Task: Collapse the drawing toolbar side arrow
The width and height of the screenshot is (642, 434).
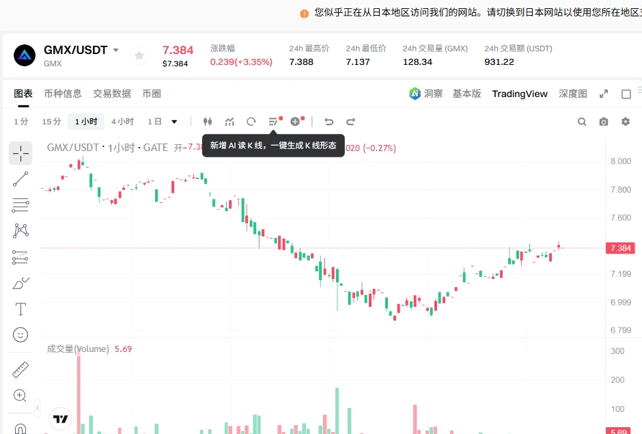Action: [38, 408]
